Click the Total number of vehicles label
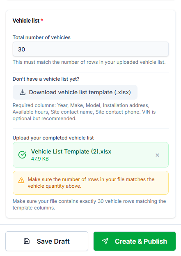 tap(41, 37)
